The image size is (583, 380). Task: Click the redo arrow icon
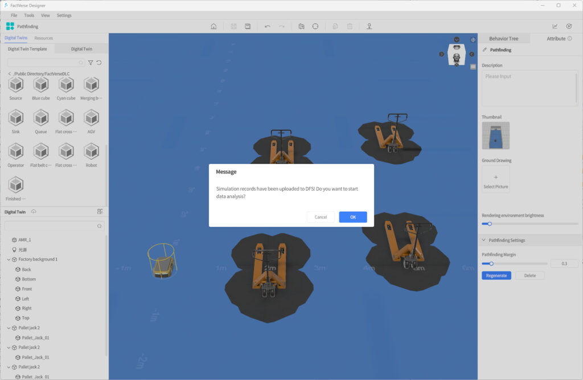coord(281,26)
